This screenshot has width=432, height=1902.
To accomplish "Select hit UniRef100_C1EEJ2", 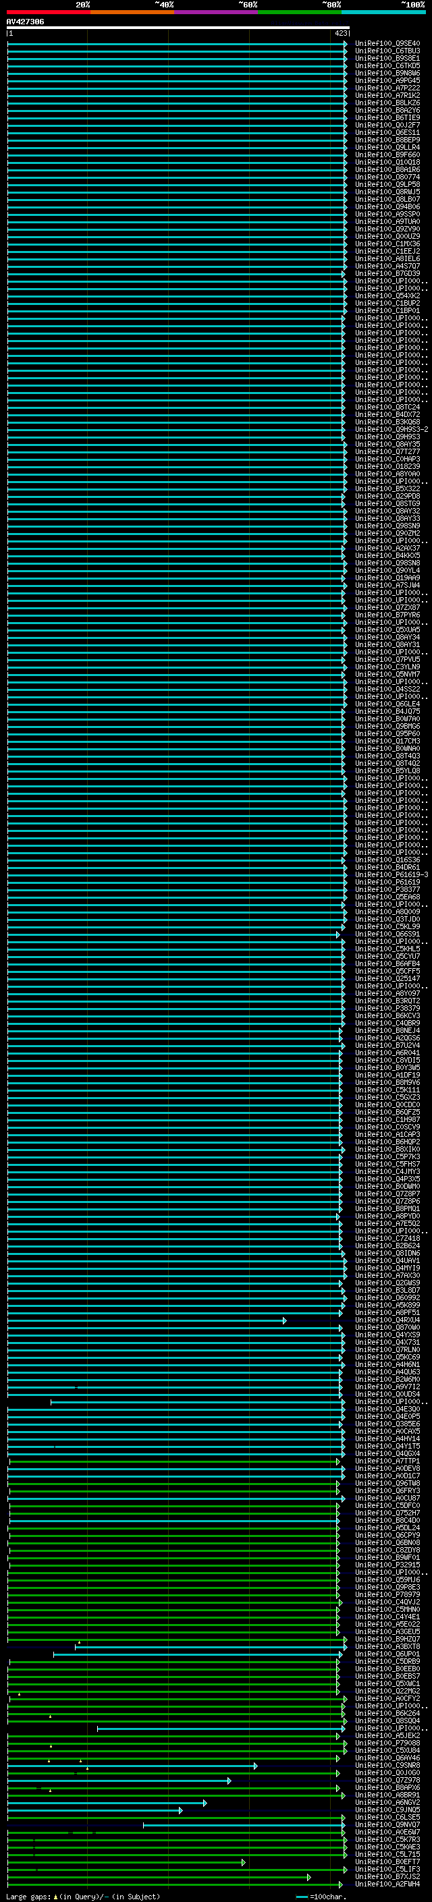I will pyautogui.click(x=387, y=251).
